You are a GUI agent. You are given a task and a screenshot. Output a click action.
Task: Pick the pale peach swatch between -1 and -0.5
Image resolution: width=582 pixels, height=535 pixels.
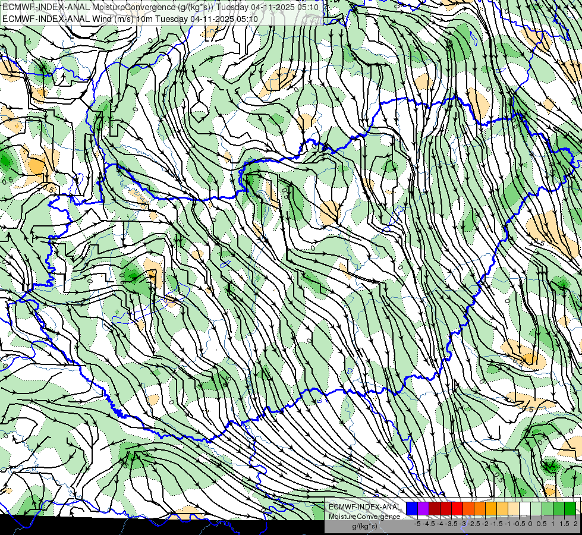pyautogui.click(x=514, y=508)
